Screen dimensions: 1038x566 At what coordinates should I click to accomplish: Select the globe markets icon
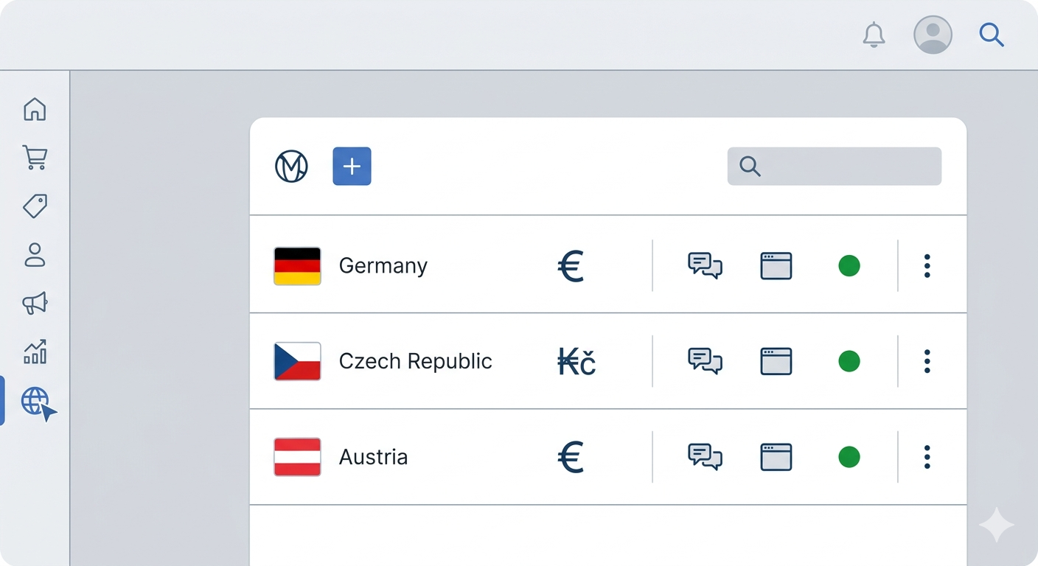[x=35, y=402]
